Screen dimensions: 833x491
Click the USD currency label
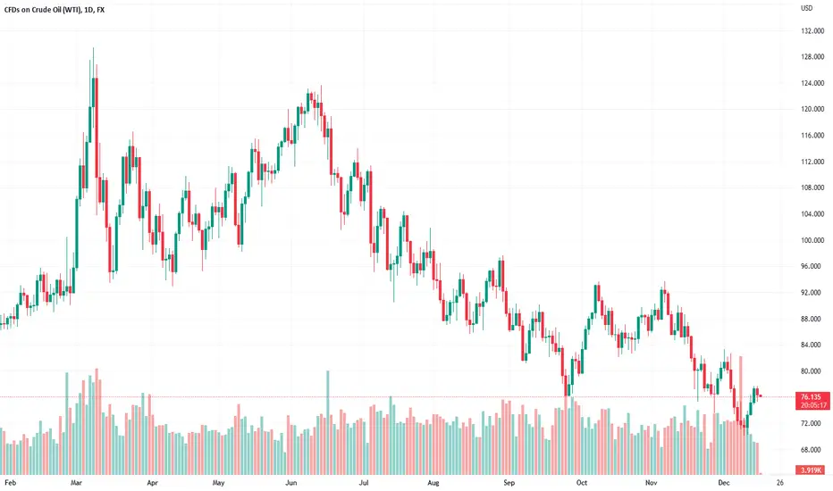pos(806,8)
